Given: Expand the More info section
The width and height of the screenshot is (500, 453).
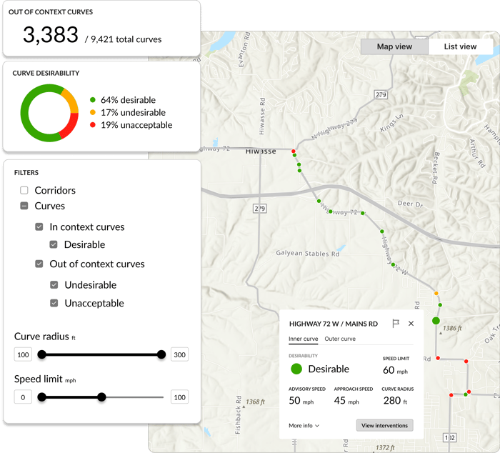Looking at the screenshot, I should [304, 425].
